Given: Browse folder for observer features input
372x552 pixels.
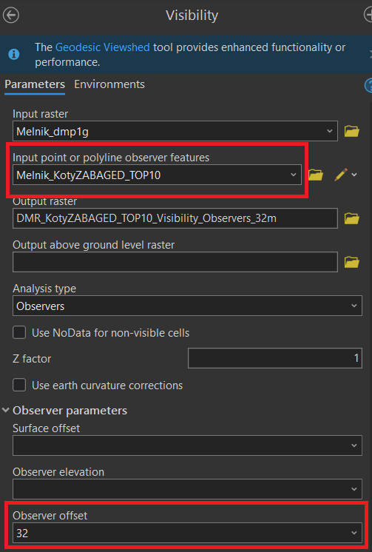Looking at the screenshot, I should coord(316,175).
